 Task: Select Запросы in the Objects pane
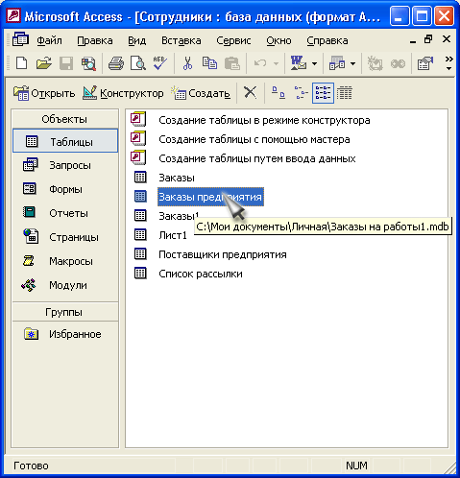tap(65, 165)
